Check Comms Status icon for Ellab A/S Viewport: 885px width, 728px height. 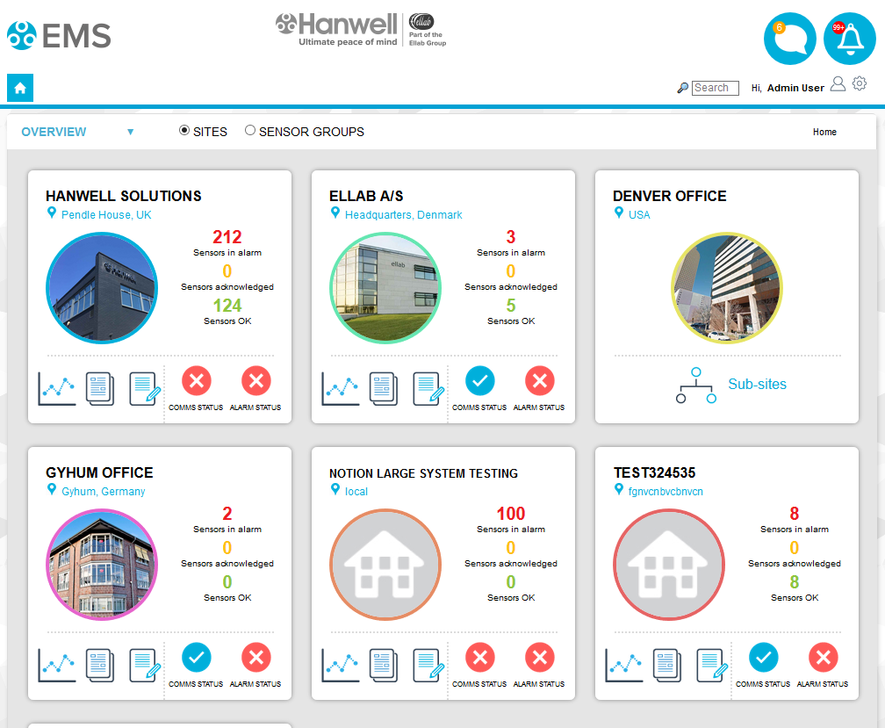tap(479, 381)
